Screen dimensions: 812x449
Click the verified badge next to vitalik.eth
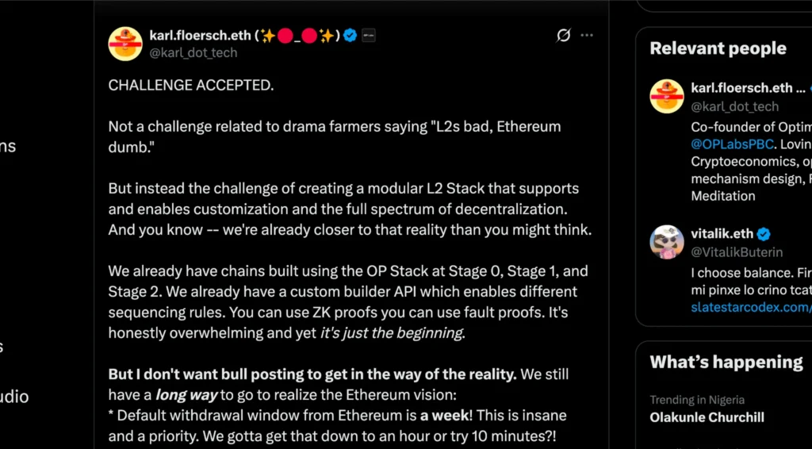pos(764,234)
